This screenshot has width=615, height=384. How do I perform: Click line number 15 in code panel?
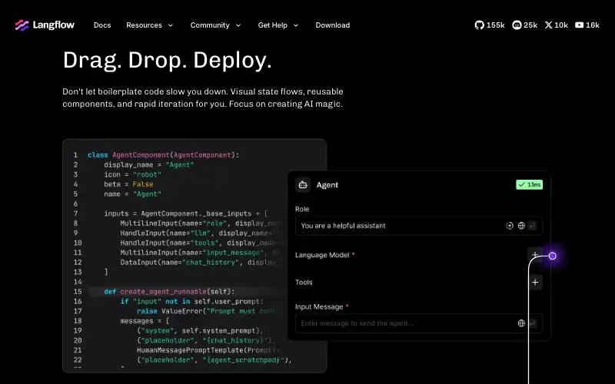coord(78,292)
